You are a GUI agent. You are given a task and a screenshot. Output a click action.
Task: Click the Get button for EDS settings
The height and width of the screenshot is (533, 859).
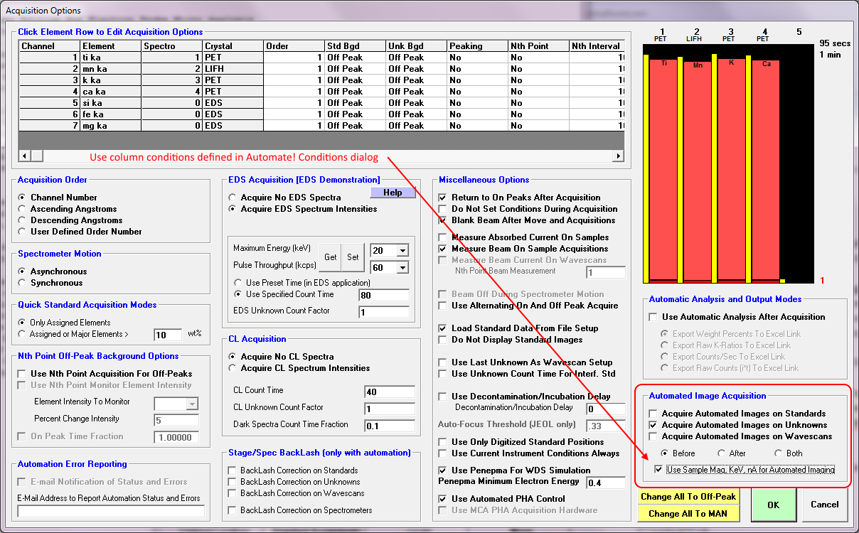tap(330, 257)
